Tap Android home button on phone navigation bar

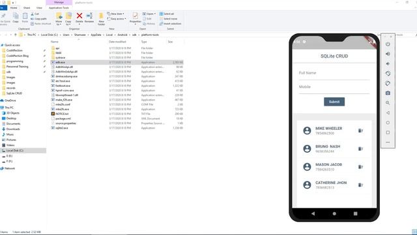334,213
